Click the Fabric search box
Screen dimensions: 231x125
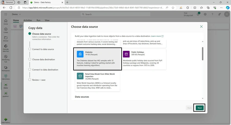pos(116,14)
